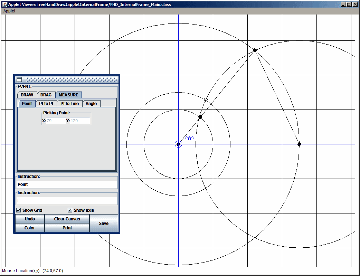Click the Undo button
This screenshot has height=276, width=360.
[30, 219]
